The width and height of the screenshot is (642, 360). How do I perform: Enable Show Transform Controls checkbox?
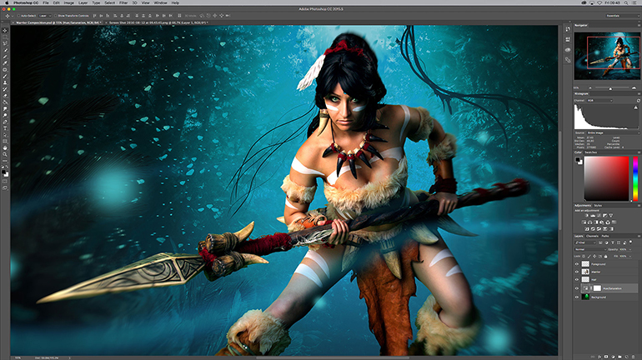click(56, 16)
